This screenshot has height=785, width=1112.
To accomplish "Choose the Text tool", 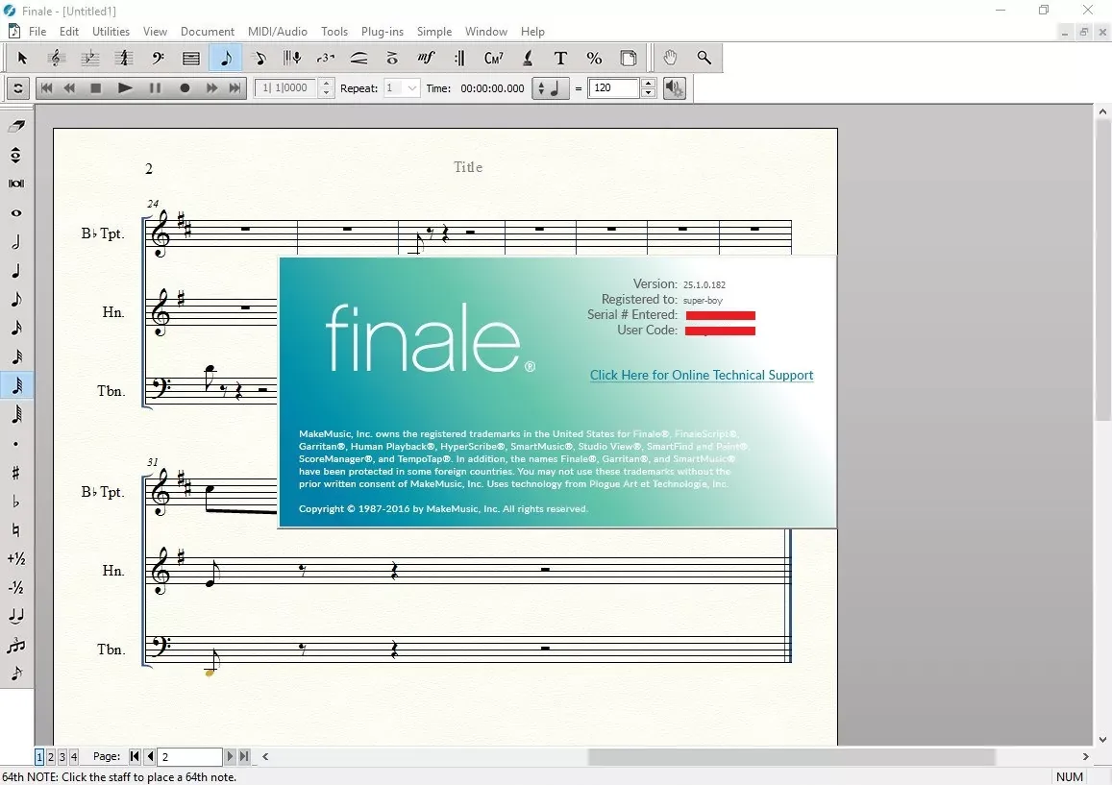I will tap(560, 59).
